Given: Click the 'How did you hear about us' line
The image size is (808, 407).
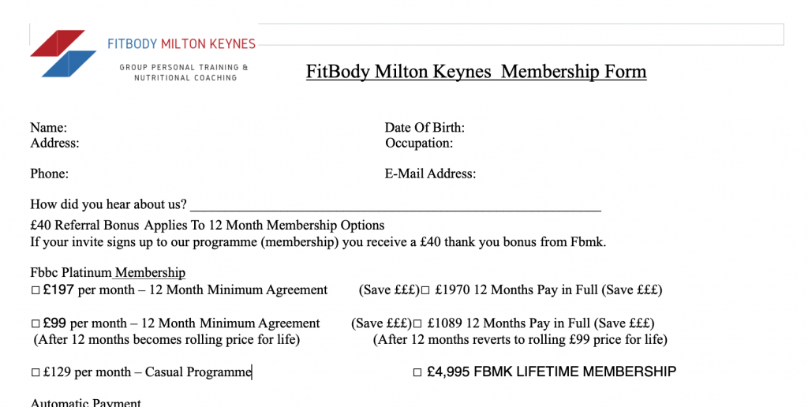Looking at the screenshot, I should point(395,206).
